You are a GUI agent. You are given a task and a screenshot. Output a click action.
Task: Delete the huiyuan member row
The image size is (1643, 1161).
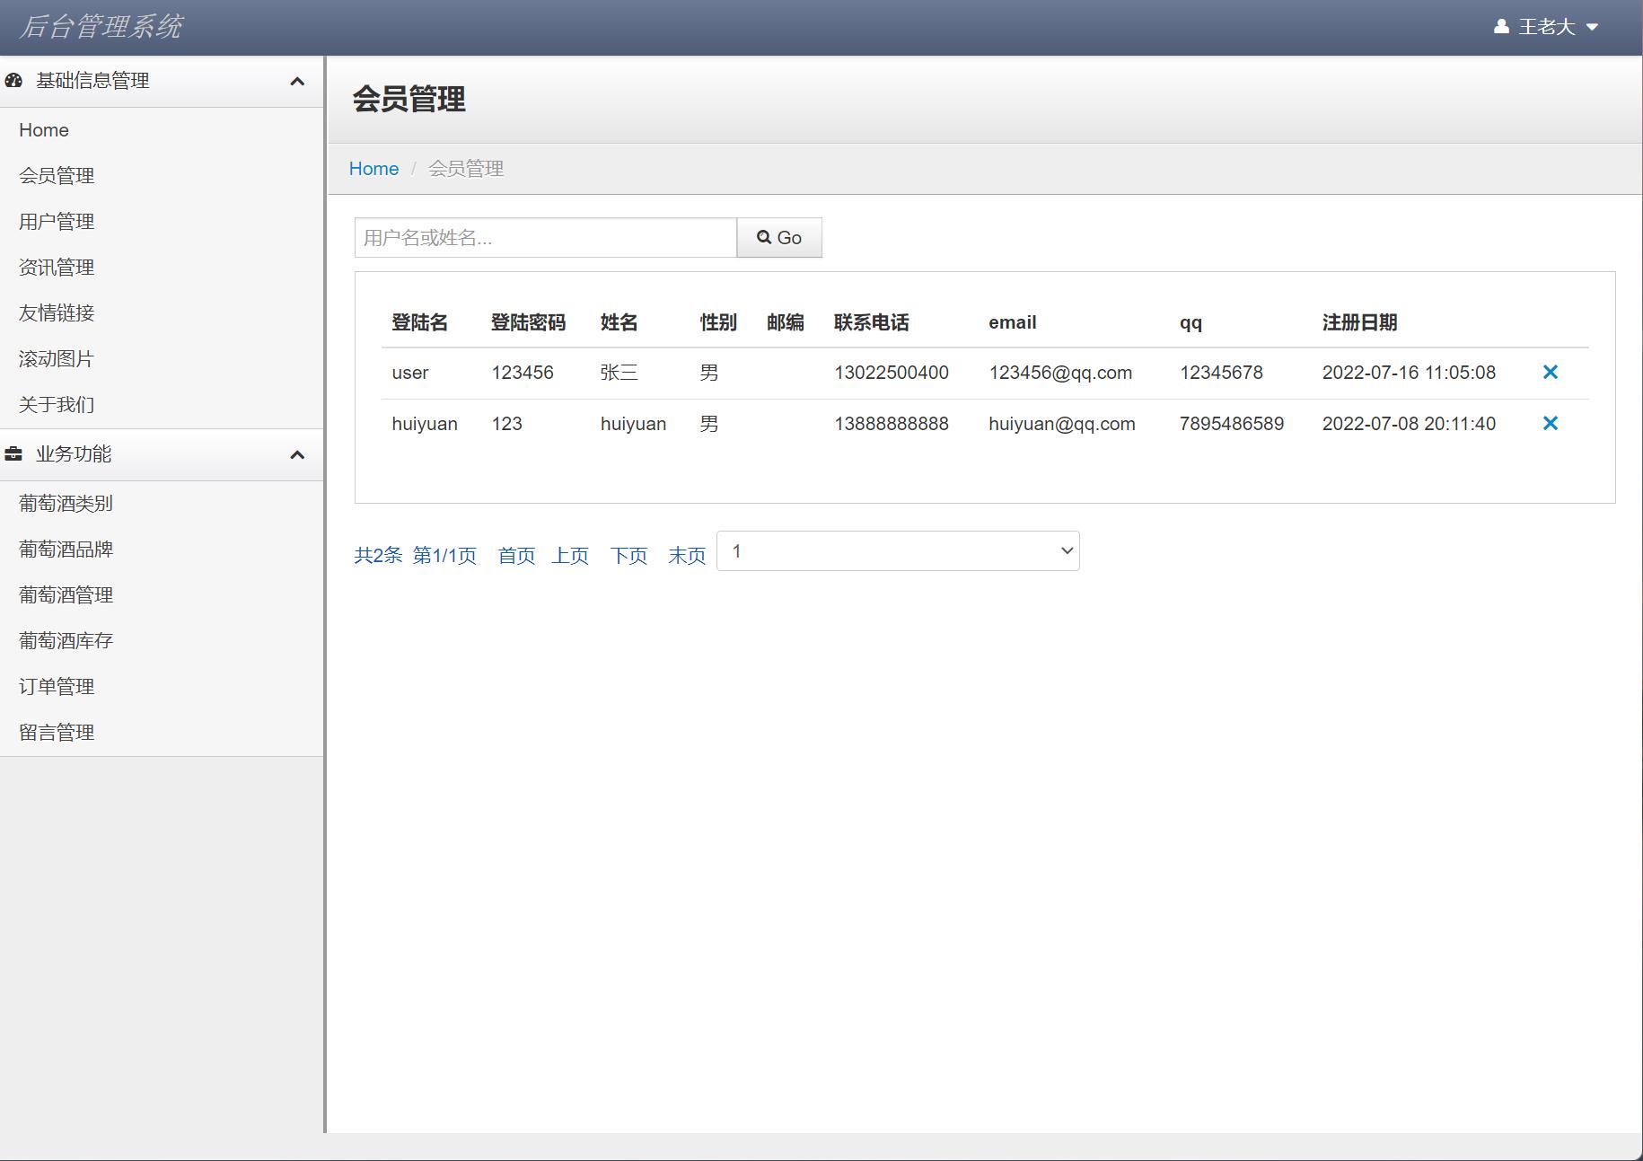1550,424
